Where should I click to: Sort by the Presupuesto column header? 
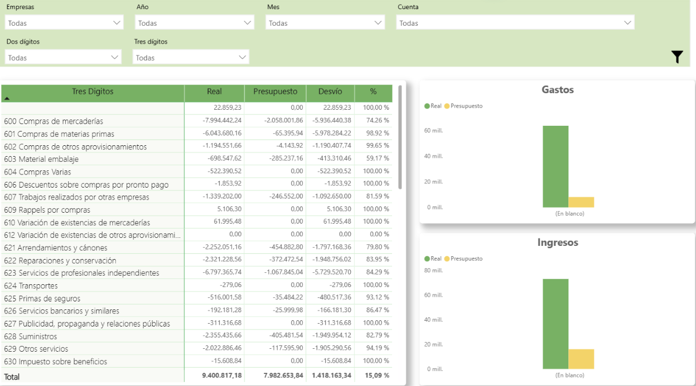[275, 91]
